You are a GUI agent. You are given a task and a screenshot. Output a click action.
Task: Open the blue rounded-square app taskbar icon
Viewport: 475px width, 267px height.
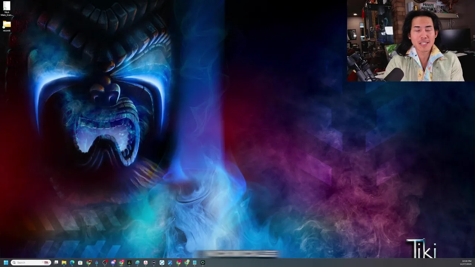162,263
